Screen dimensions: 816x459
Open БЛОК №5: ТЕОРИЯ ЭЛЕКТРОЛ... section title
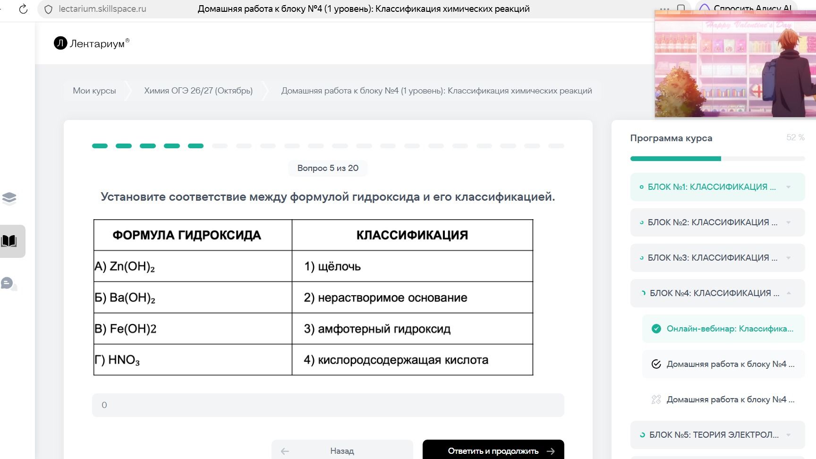(x=714, y=435)
